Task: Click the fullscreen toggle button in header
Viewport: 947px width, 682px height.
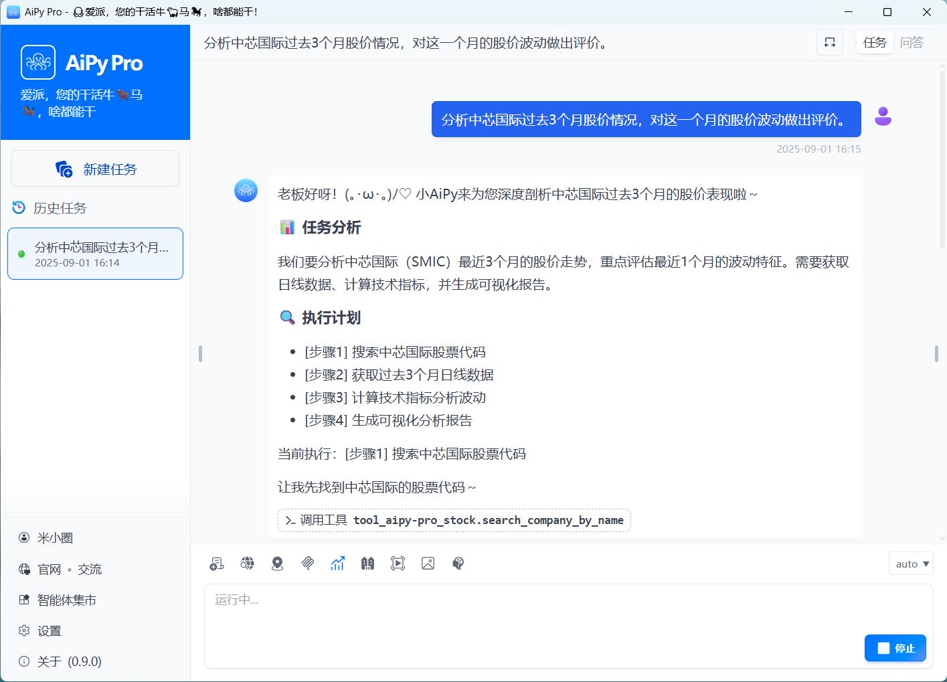Action: pos(830,42)
